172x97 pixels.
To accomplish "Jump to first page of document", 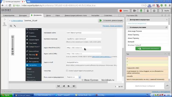I will click(59, 86).
